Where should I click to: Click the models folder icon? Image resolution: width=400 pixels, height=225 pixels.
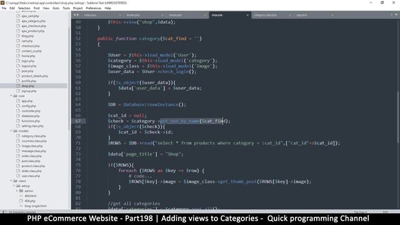(15, 131)
